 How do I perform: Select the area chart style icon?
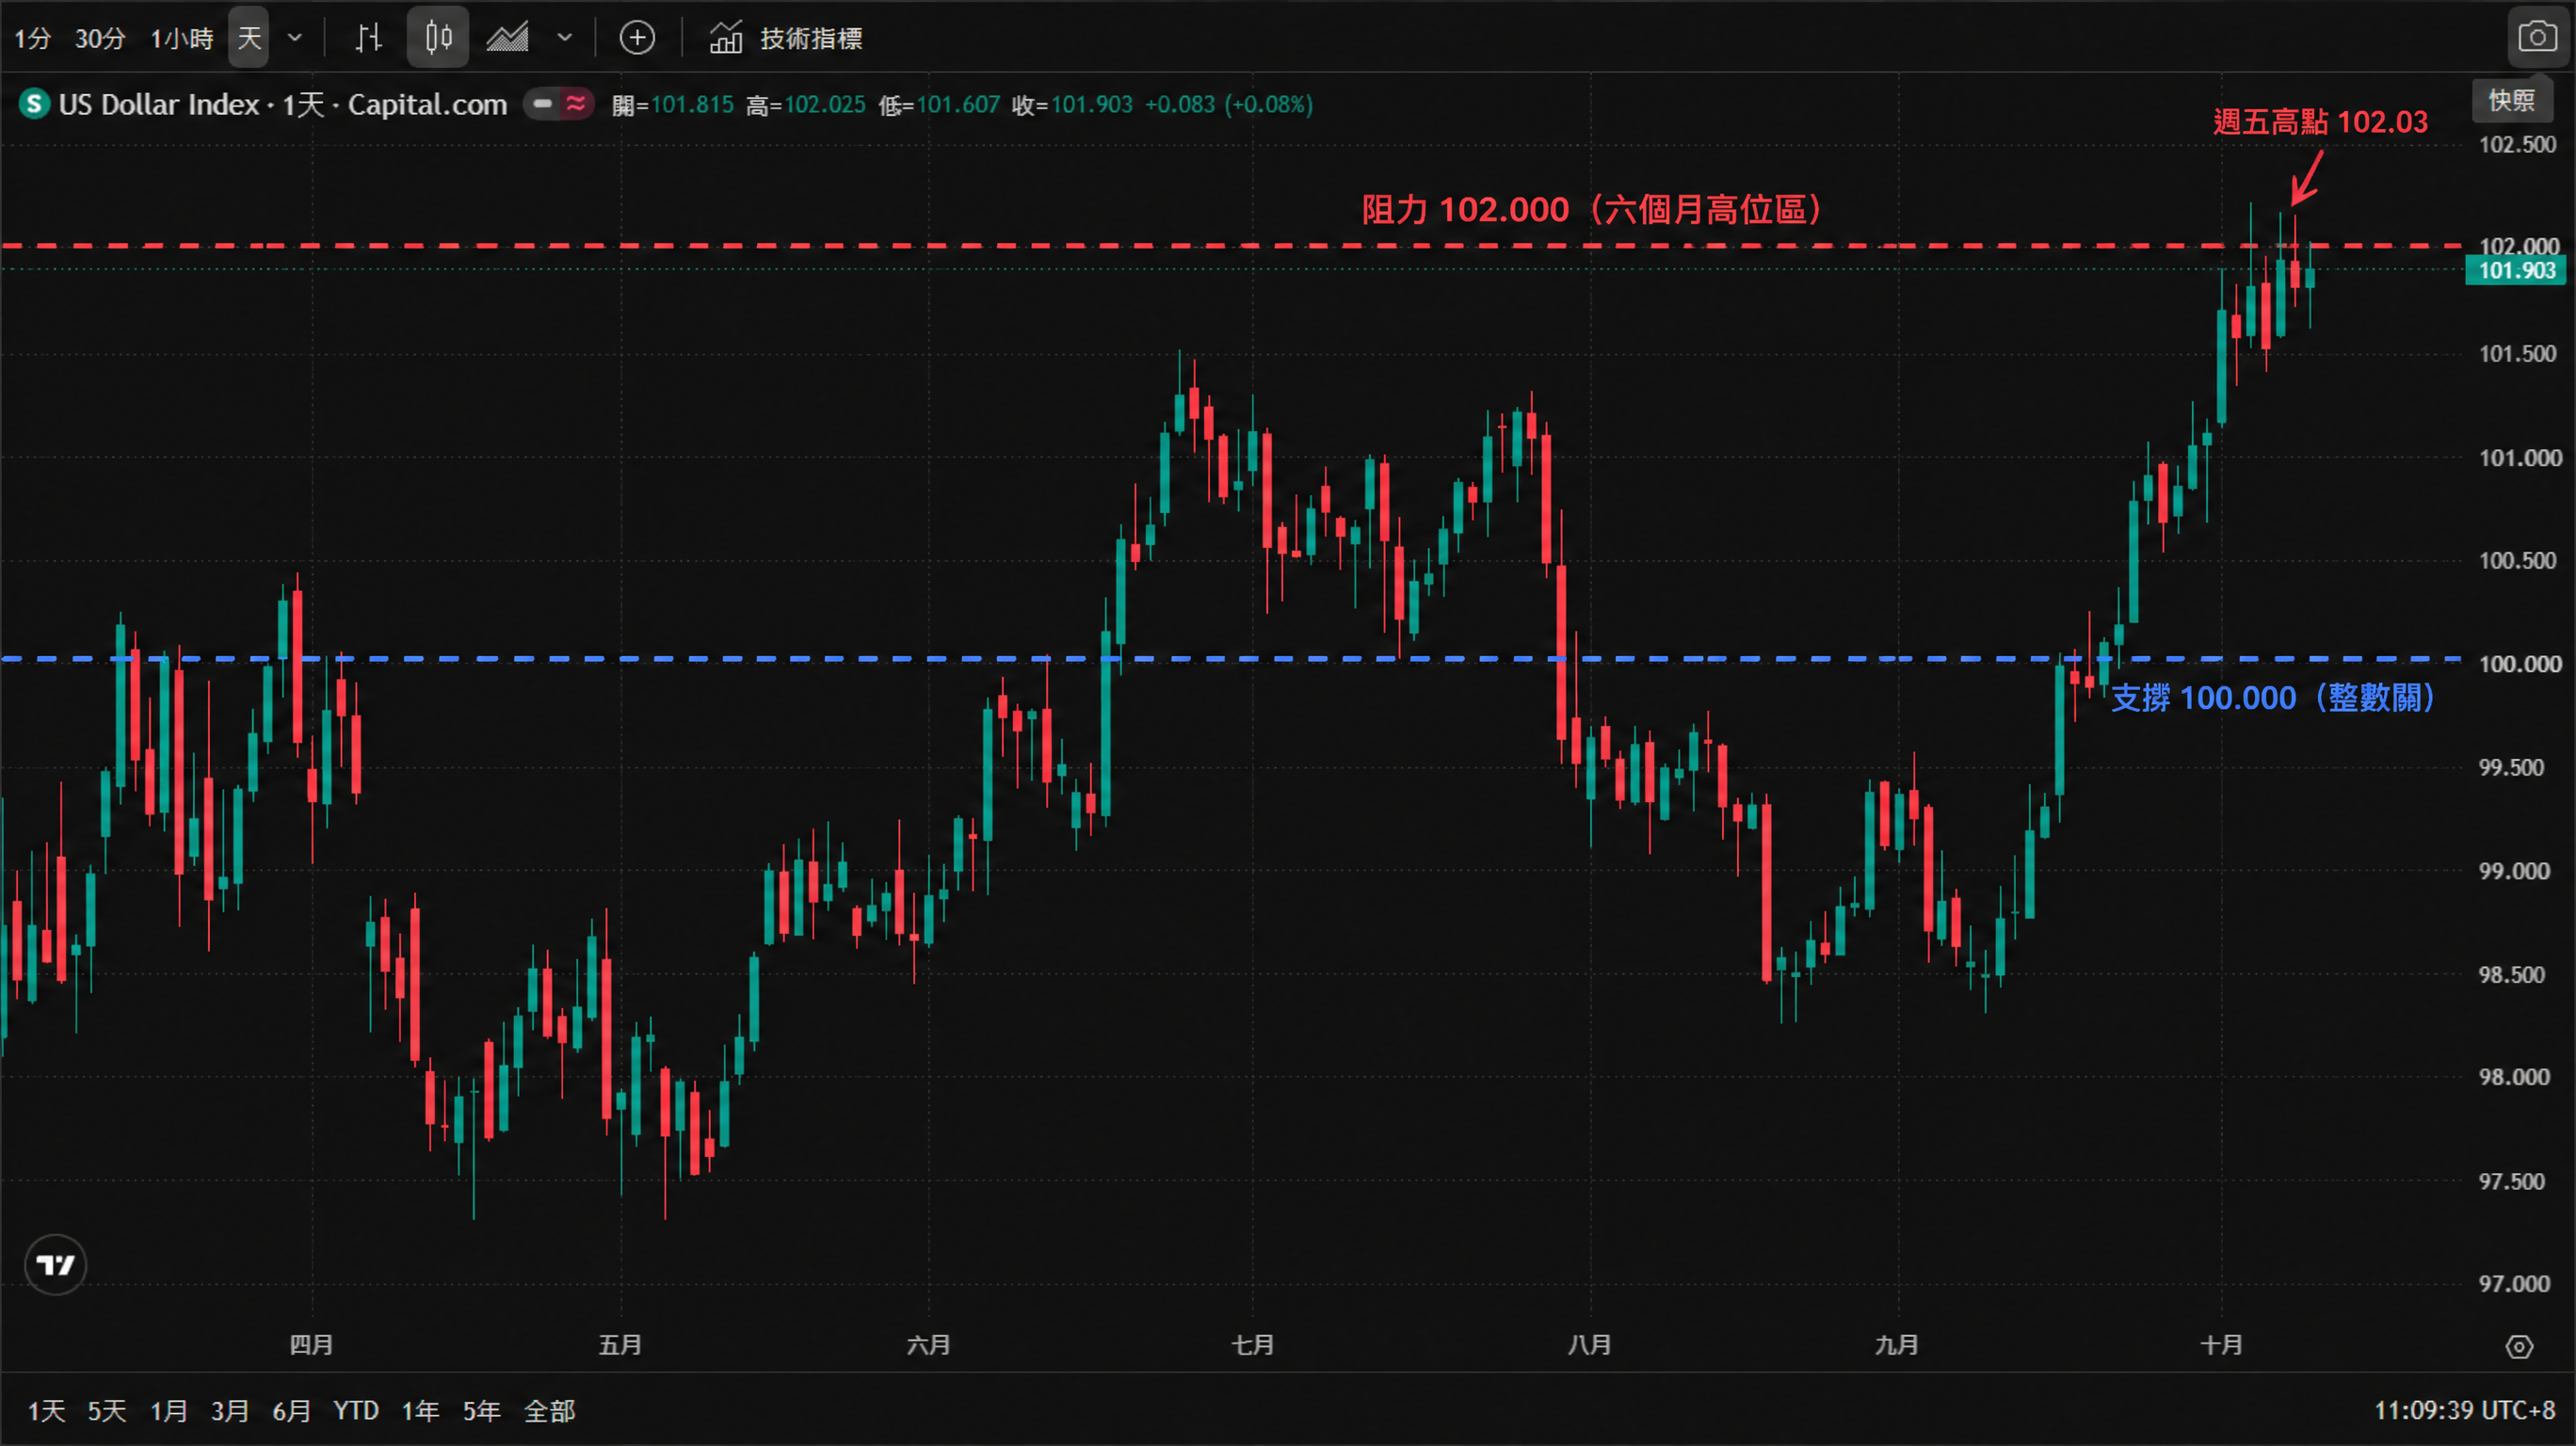508,38
